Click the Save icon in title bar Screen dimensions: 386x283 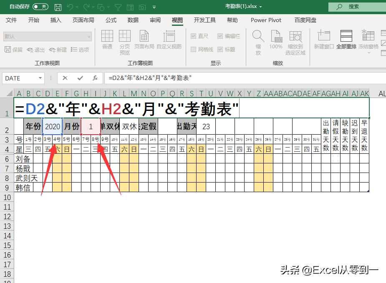[x=58, y=7]
